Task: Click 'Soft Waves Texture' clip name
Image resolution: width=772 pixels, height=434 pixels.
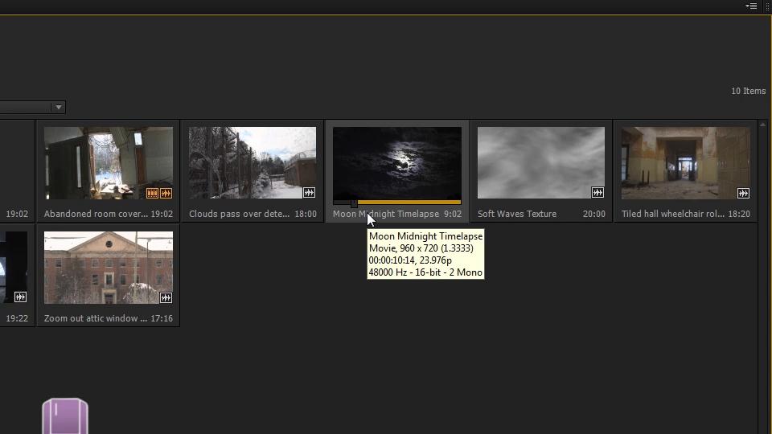Action: [x=517, y=214]
